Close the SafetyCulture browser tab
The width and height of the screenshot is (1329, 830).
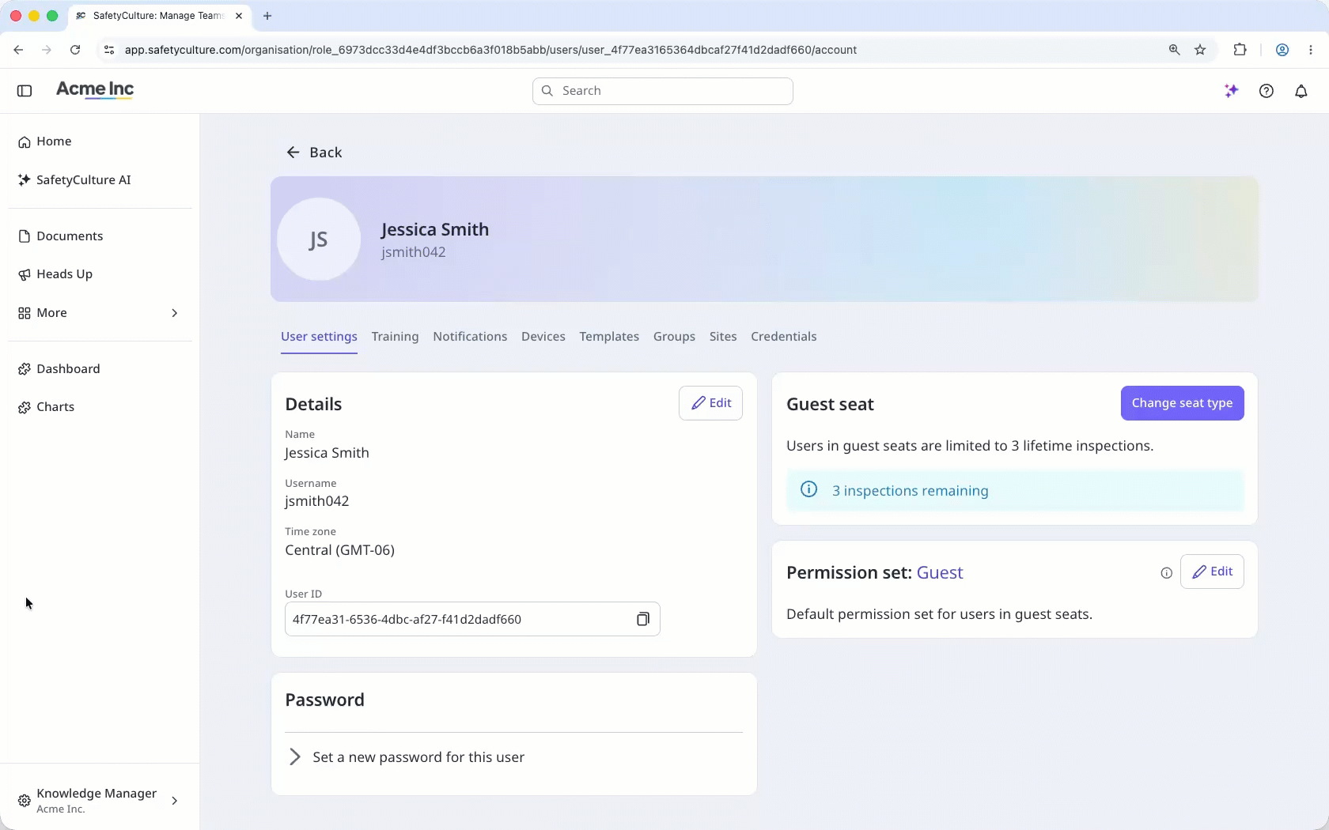(239, 16)
